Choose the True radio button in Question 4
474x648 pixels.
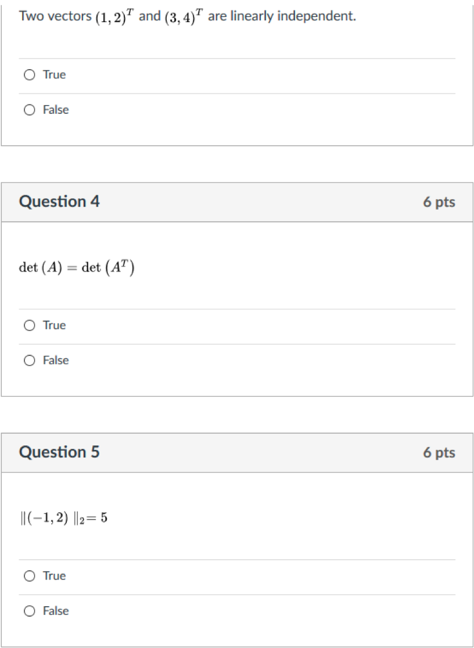(29, 326)
